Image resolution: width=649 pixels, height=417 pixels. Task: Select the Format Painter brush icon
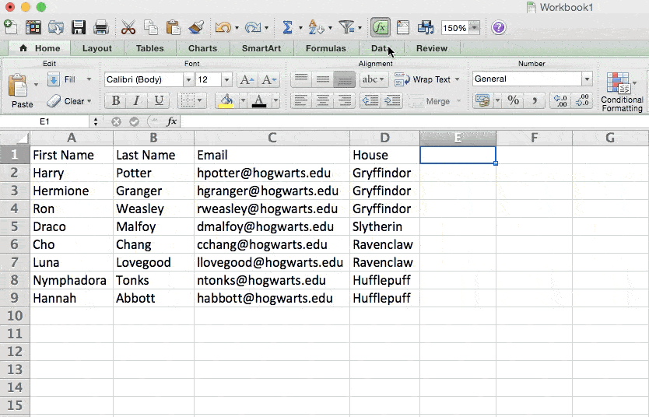point(196,28)
